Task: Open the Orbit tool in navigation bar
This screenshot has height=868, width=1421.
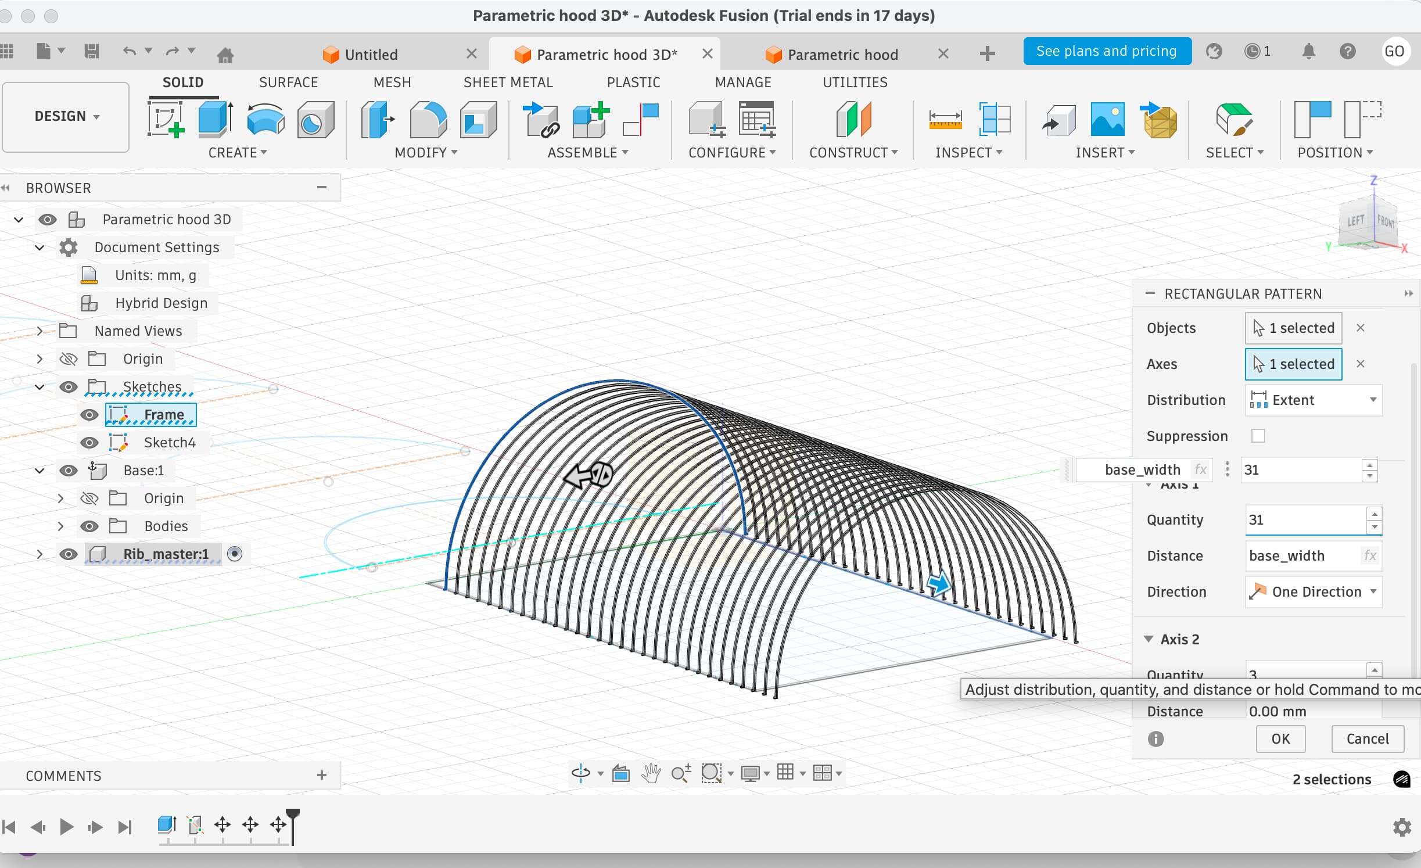Action: click(x=580, y=773)
